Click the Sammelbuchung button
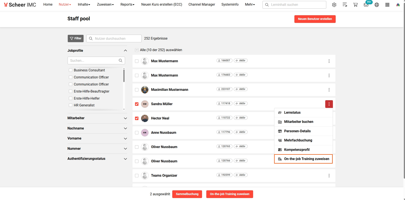 point(187,194)
